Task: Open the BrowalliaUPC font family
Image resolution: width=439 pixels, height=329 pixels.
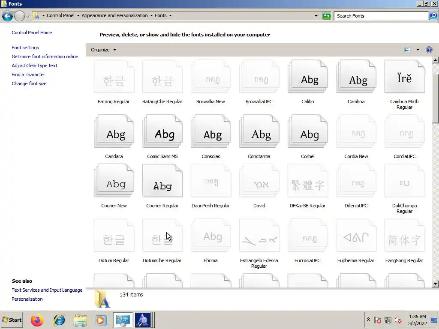Action: coord(259,77)
